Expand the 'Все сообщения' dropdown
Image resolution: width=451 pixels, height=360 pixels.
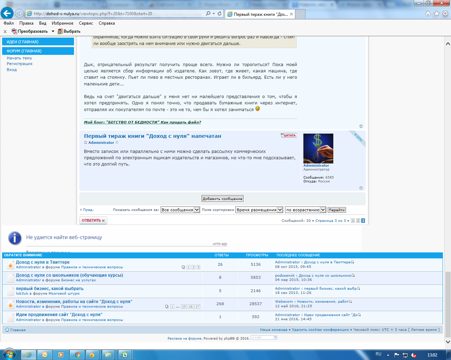[180, 210]
